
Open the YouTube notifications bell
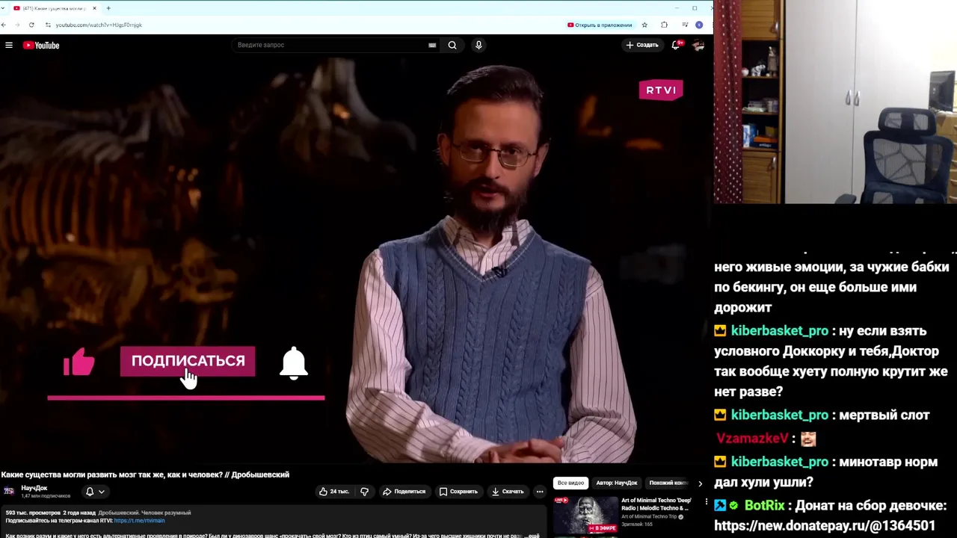677,45
